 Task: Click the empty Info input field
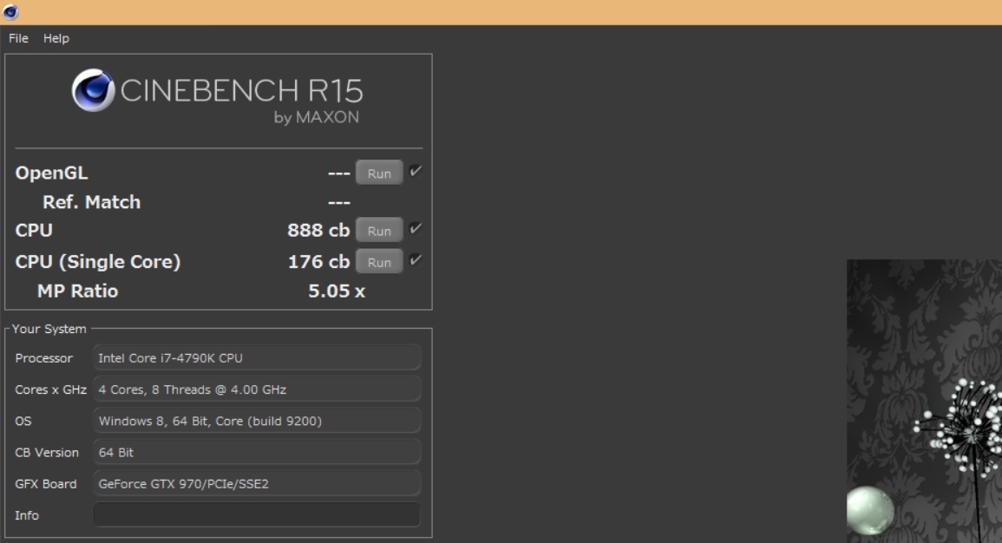[x=256, y=515]
